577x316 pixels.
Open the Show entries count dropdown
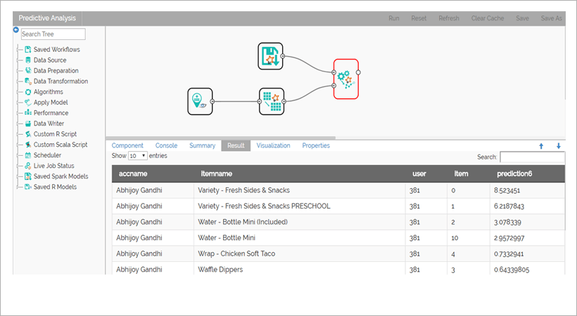coord(138,156)
